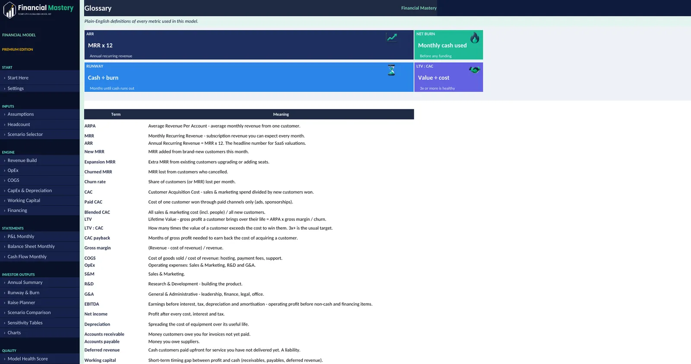Image resolution: width=691 pixels, height=364 pixels.
Task: Open Balance Sheet Monthly
Action: click(40, 246)
